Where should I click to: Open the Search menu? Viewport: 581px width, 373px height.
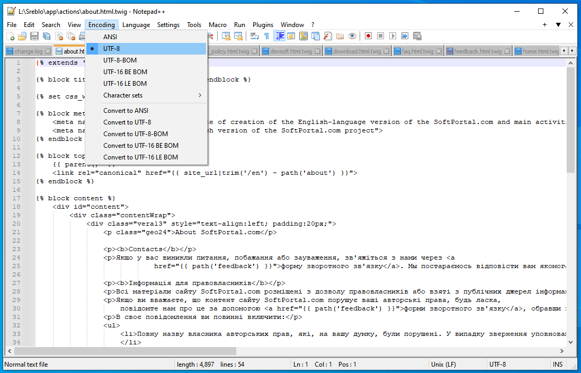pos(51,25)
